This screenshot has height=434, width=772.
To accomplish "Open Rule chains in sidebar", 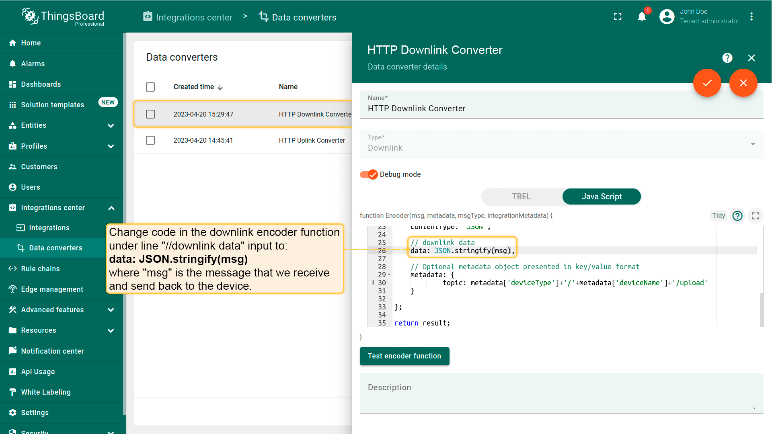I will [40, 269].
